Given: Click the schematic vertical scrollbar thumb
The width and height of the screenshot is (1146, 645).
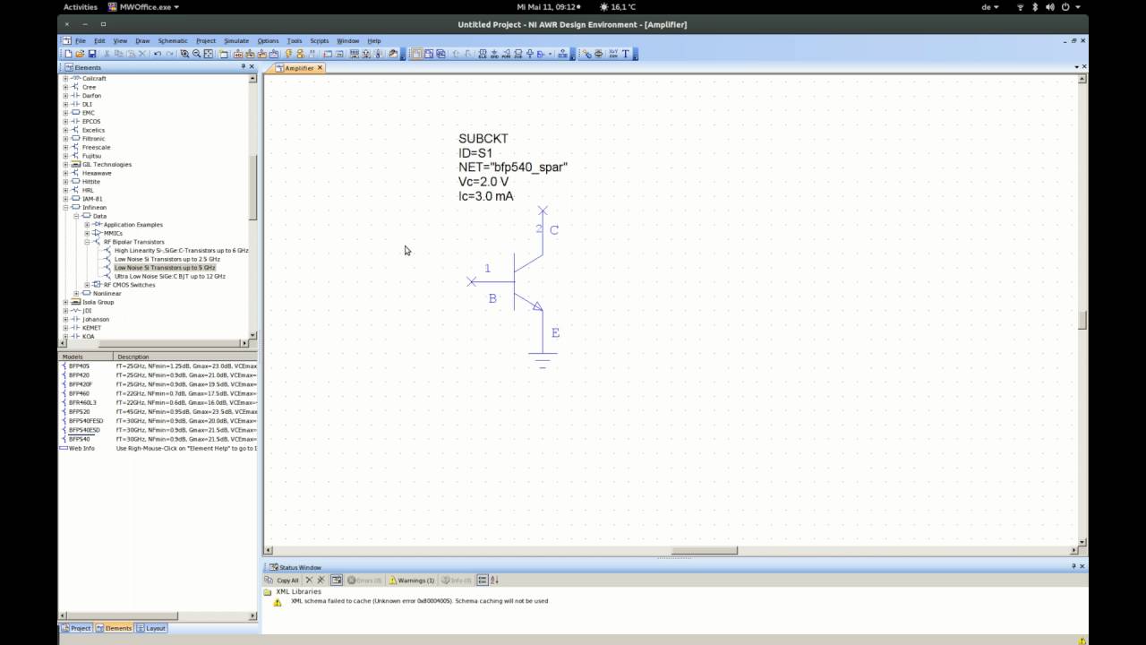Looking at the screenshot, I should coord(1082,320).
